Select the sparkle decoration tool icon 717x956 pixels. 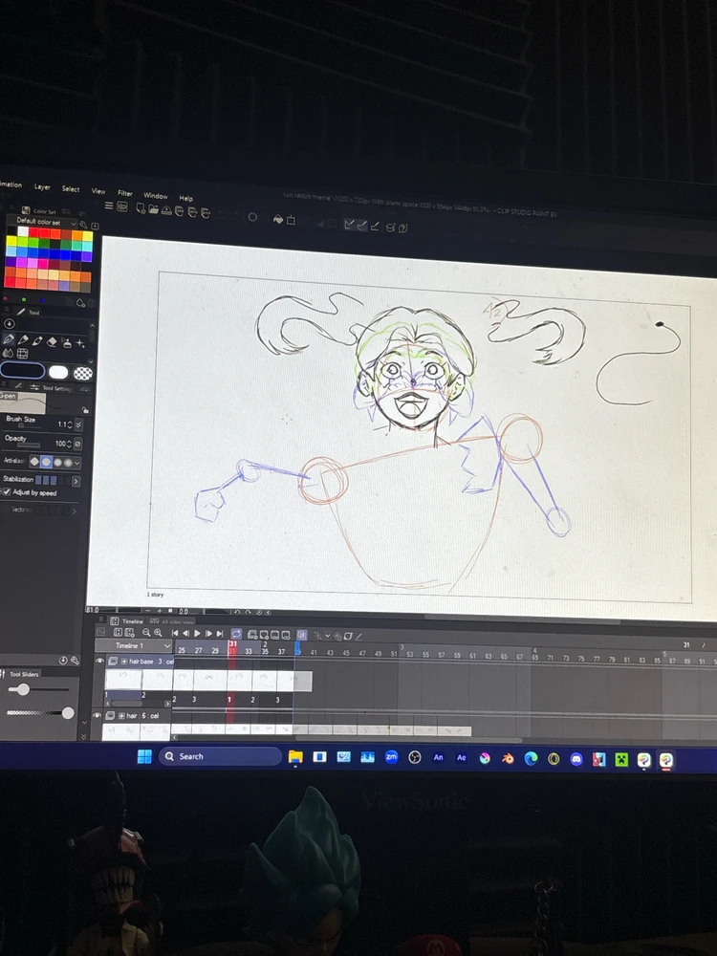(x=80, y=344)
